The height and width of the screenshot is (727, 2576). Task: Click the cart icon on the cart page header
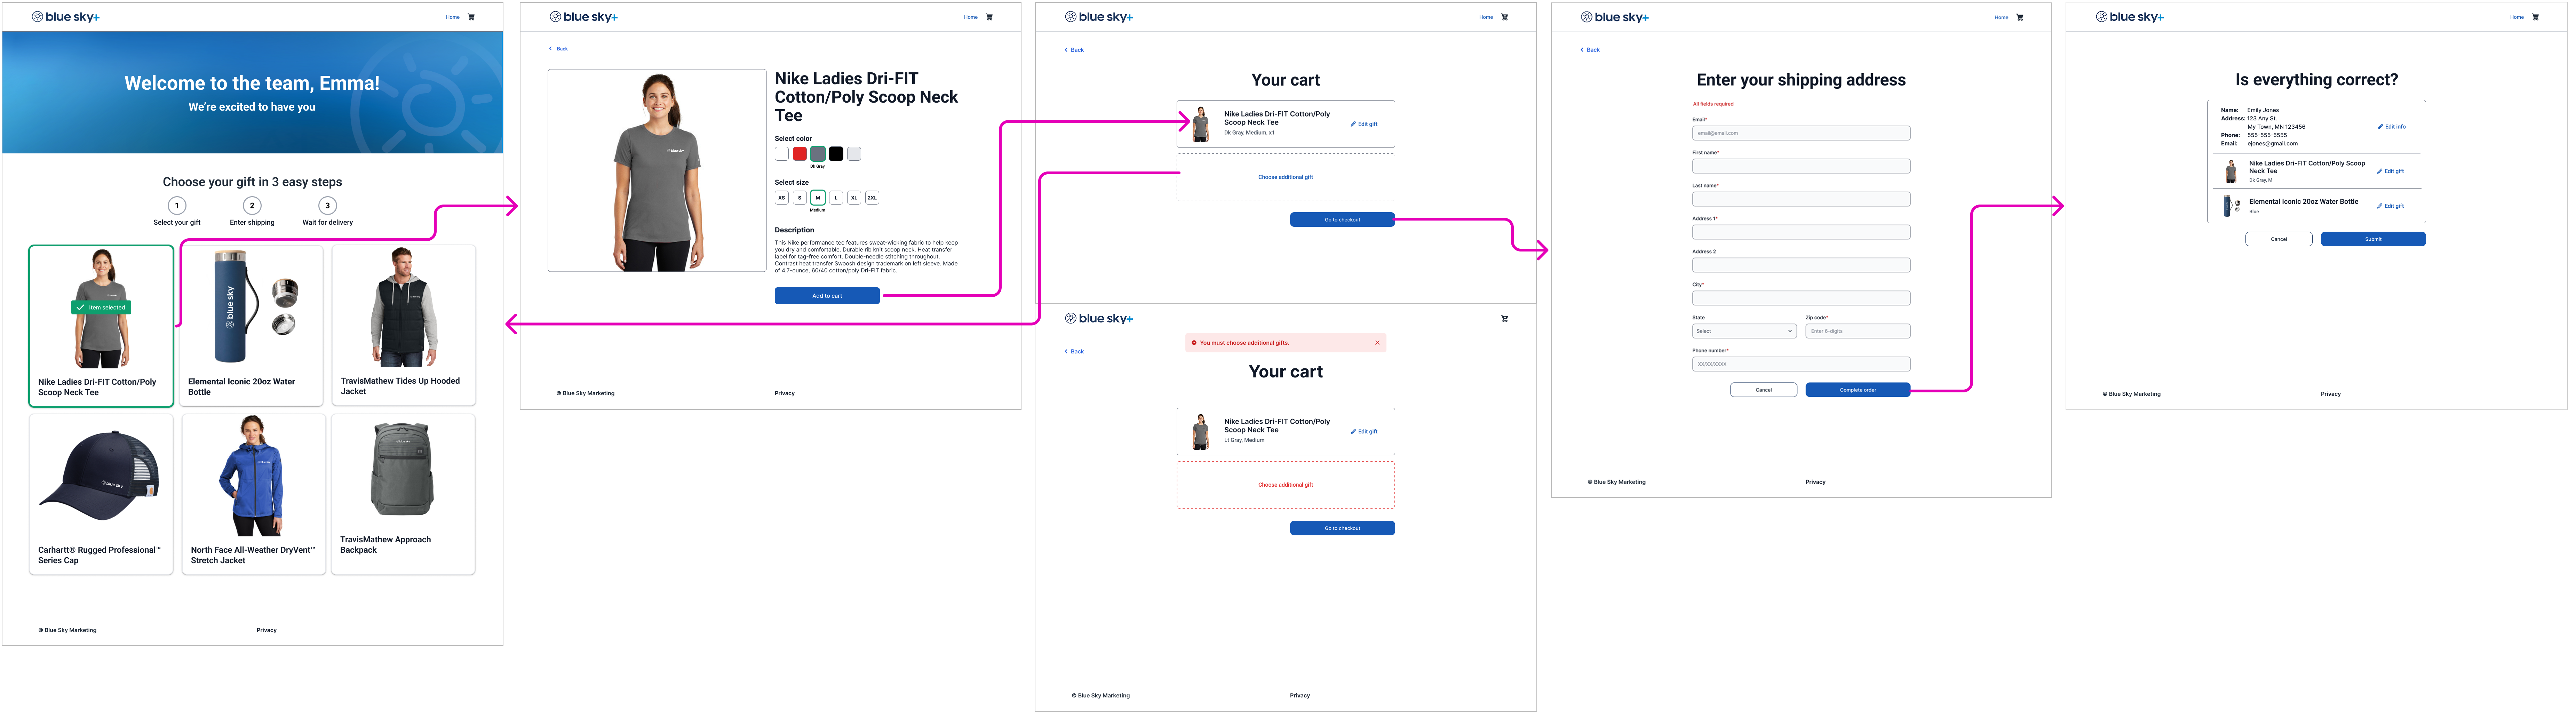click(x=1504, y=17)
